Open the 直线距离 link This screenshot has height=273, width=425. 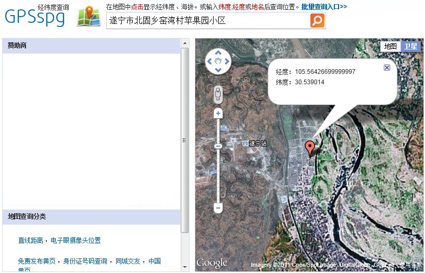31,240
